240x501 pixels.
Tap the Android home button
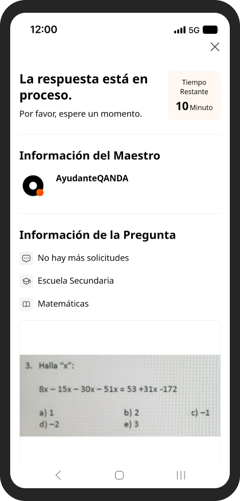coord(119,475)
